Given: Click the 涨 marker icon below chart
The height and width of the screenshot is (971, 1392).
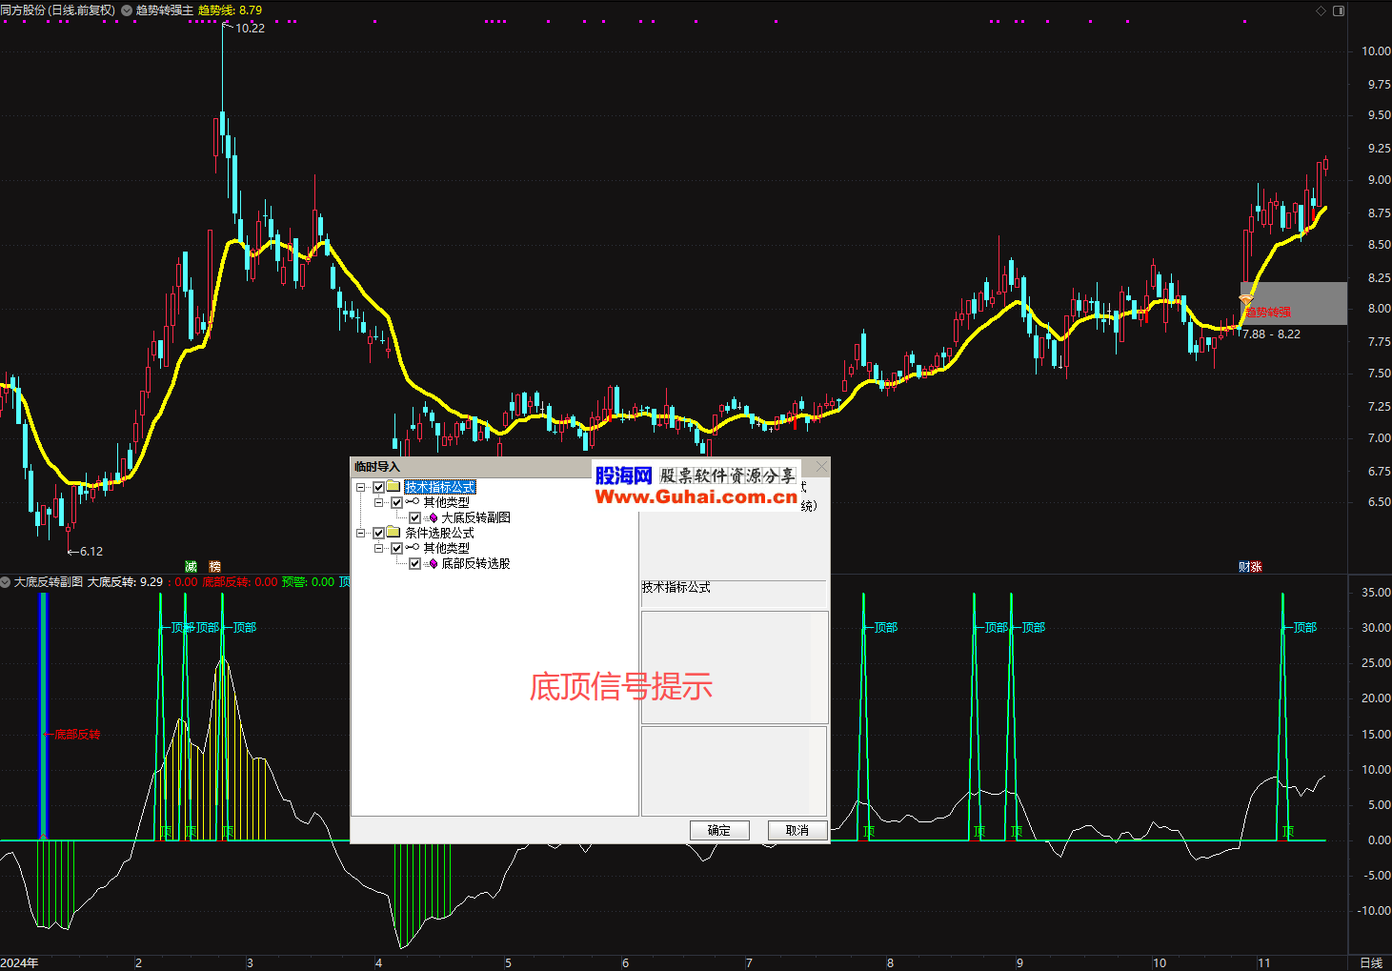Looking at the screenshot, I should click(x=1257, y=566).
